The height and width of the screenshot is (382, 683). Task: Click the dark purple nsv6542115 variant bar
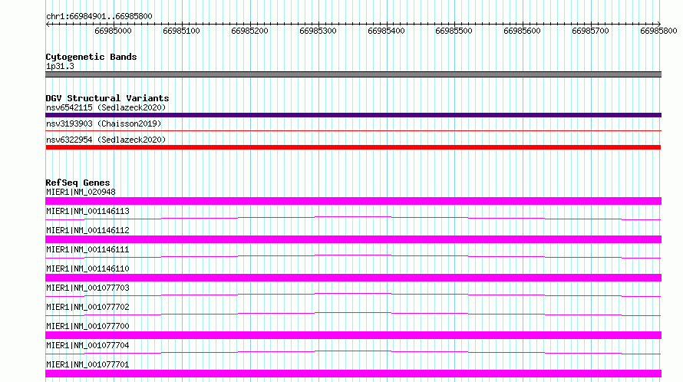(x=353, y=115)
